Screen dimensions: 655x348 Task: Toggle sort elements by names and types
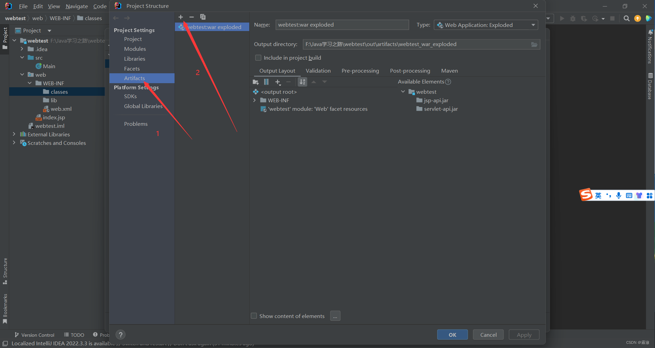[302, 82]
